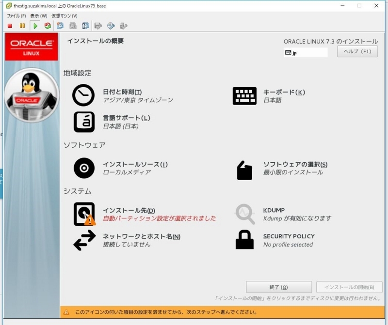Open the 仮想マシン(V) menu

click(65, 16)
